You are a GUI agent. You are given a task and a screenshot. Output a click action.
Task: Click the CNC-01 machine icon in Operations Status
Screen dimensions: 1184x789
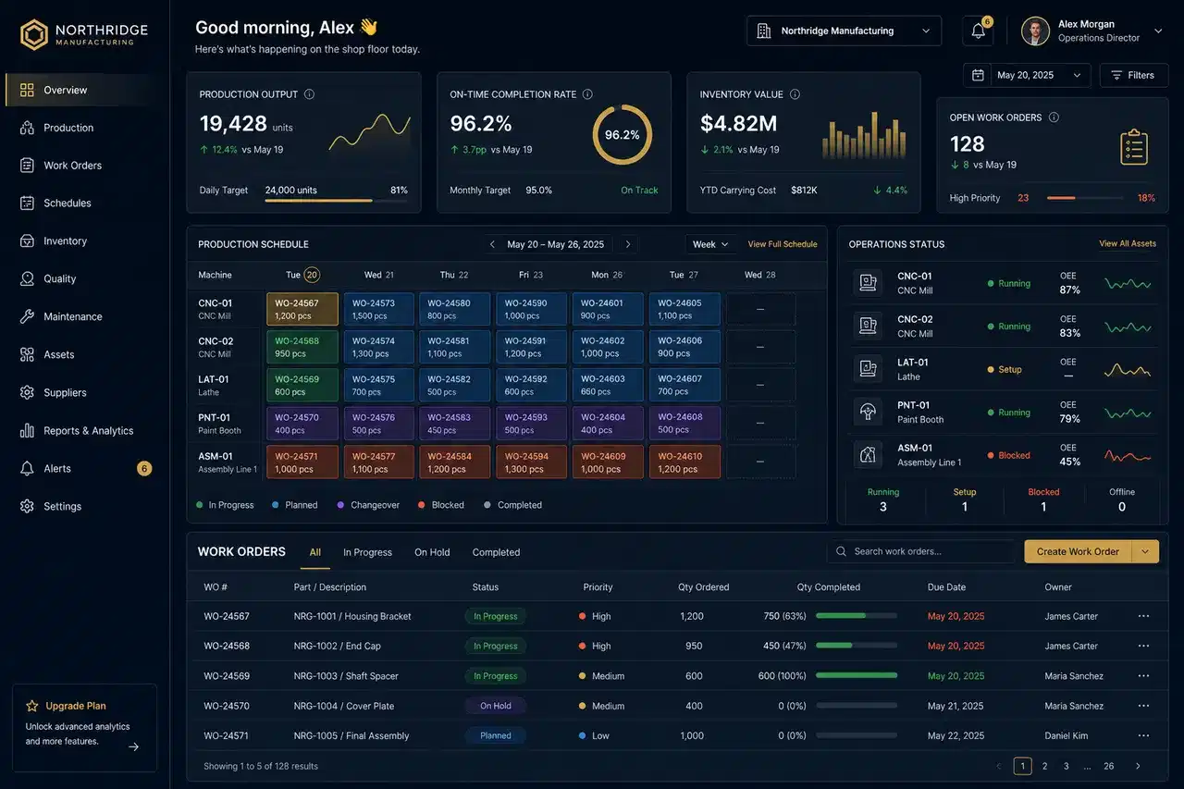coord(867,283)
